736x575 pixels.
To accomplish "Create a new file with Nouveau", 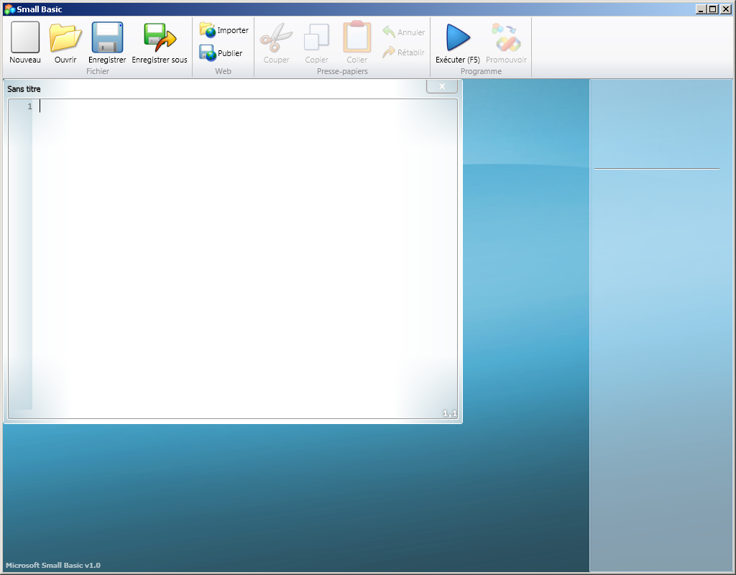I will [x=25, y=42].
